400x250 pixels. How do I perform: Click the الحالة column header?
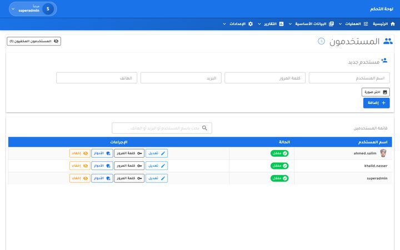coord(284,142)
